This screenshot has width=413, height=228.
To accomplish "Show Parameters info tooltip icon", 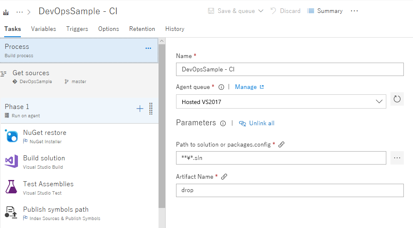I will pyautogui.click(x=223, y=123).
